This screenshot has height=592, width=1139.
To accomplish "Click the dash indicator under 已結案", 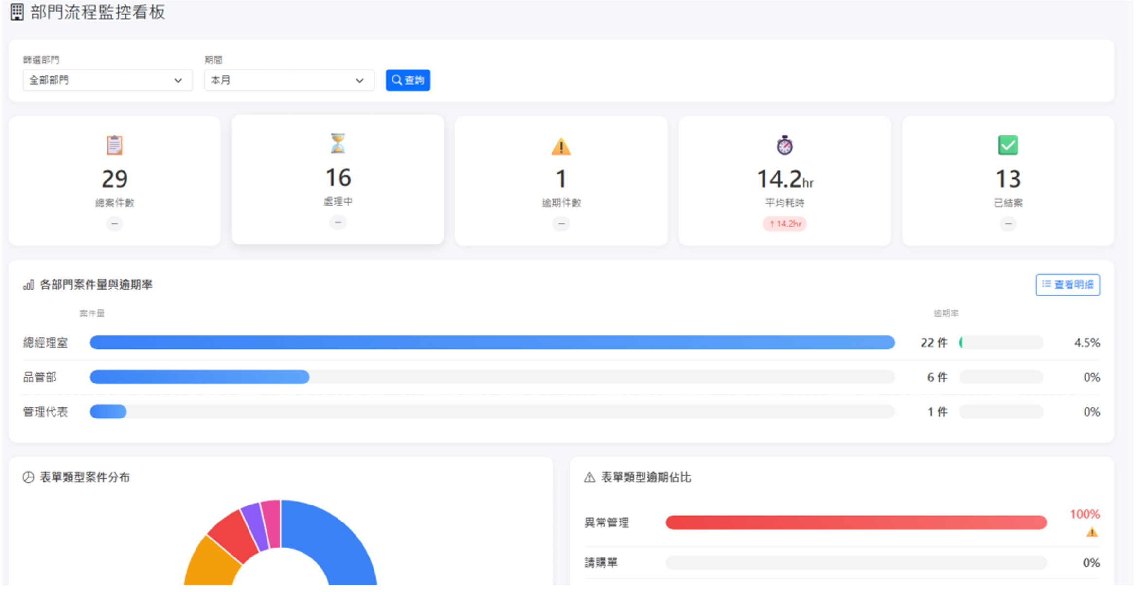I will click(x=1008, y=224).
